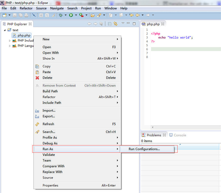
Task: Click the Last Edit Location arrow icon
Action: point(131,15)
